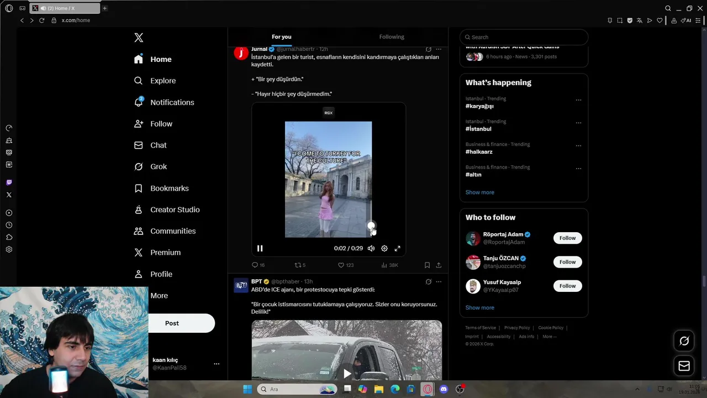Select the Home / X browser tab
The width and height of the screenshot is (707, 398).
65,8
